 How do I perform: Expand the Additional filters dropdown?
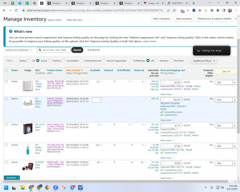pyautogui.click(x=204, y=61)
